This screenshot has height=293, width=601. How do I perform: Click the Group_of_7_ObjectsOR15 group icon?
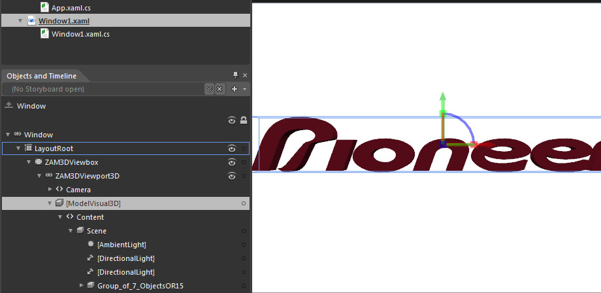pos(90,285)
